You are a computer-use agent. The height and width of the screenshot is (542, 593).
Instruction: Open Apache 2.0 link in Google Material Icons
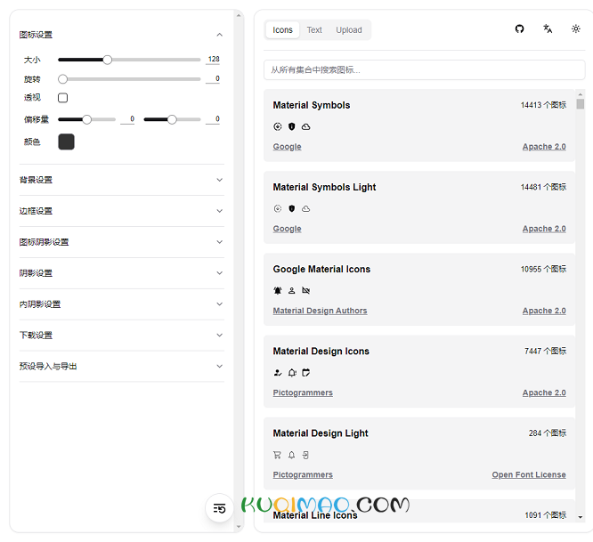(544, 311)
